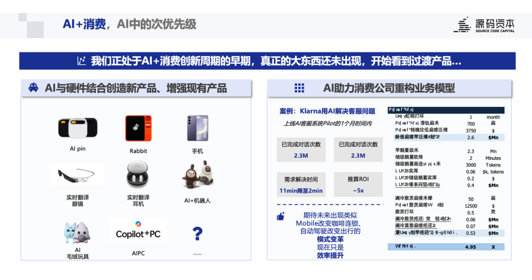This screenshot has width=532, height=280.
Task: Click the dark table header bar
Action: [446, 110]
